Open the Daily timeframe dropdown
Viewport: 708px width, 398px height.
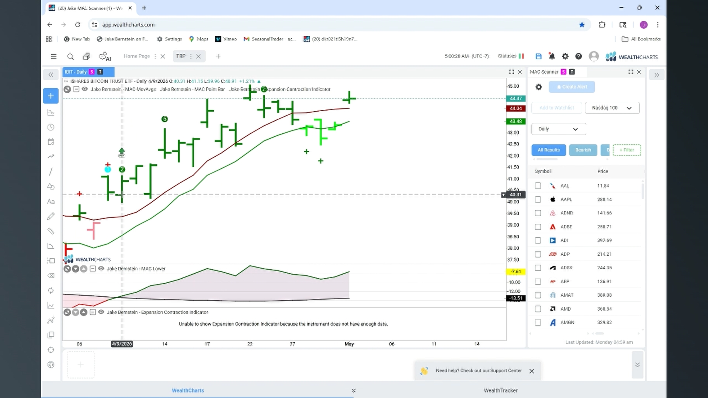[559, 129]
